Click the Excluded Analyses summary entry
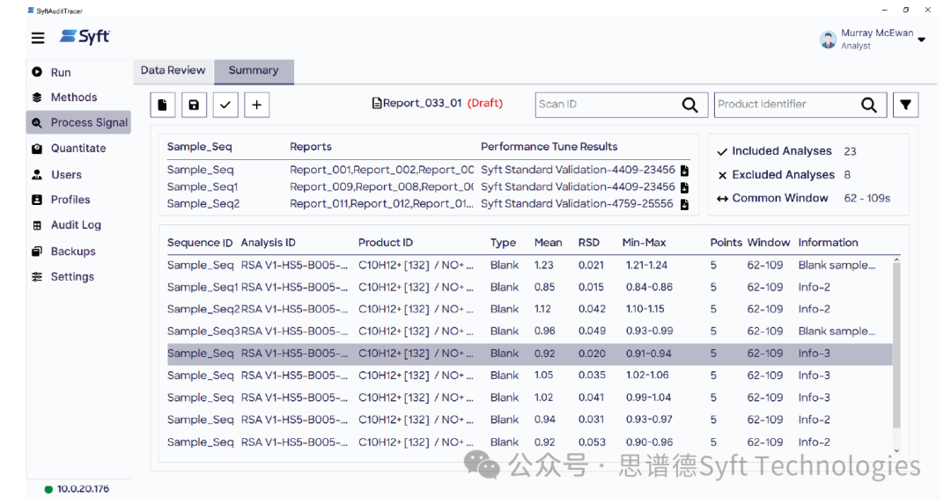951x504 pixels. click(x=784, y=175)
